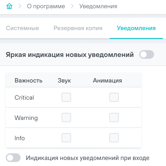Enable animation for Critical notifications
Viewport: 166px width, 166px height.
coord(114,97)
